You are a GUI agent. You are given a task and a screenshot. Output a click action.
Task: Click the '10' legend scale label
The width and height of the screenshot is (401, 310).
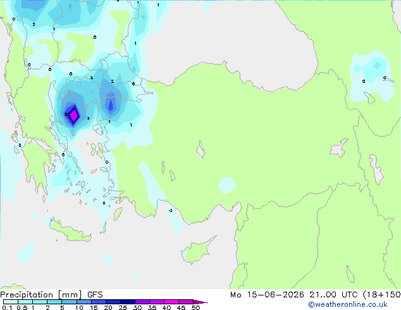point(79,307)
